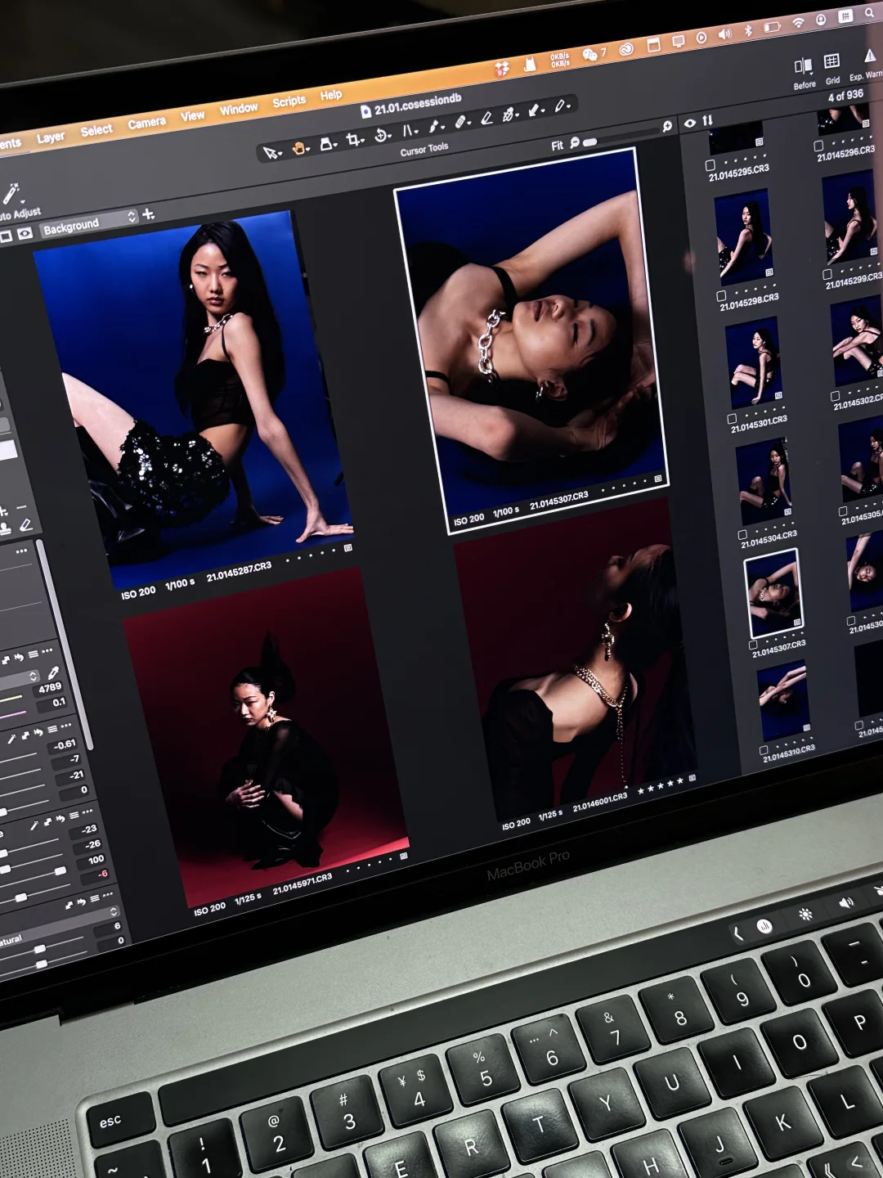The image size is (883, 1178).
Task: Open Spotlight search magnifier
Action: point(868,12)
